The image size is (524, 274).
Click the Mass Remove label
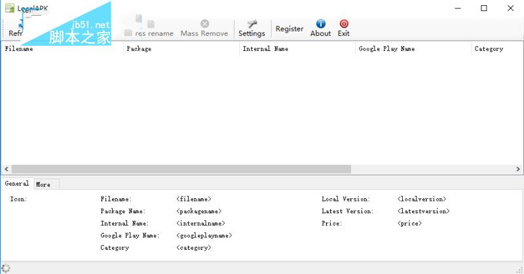pos(204,33)
